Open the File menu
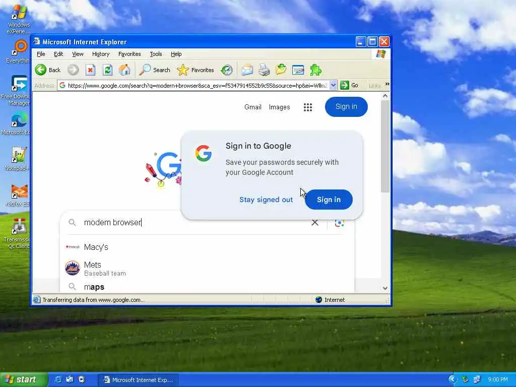 (x=41, y=54)
